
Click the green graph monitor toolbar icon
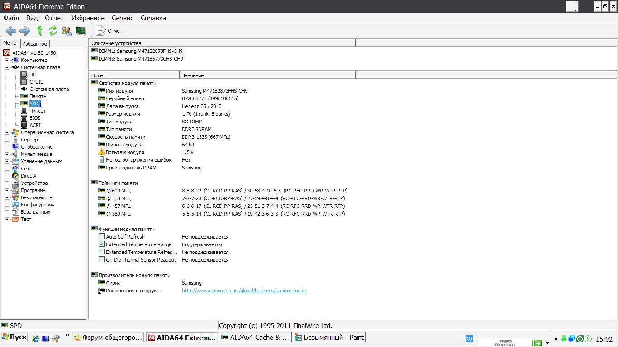pyautogui.click(x=81, y=31)
